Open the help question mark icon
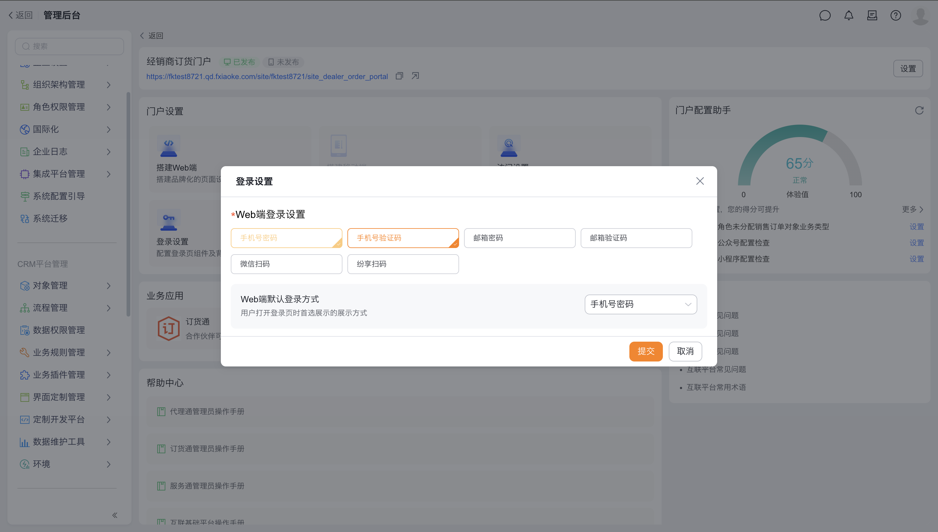The height and width of the screenshot is (532, 938). tap(895, 16)
